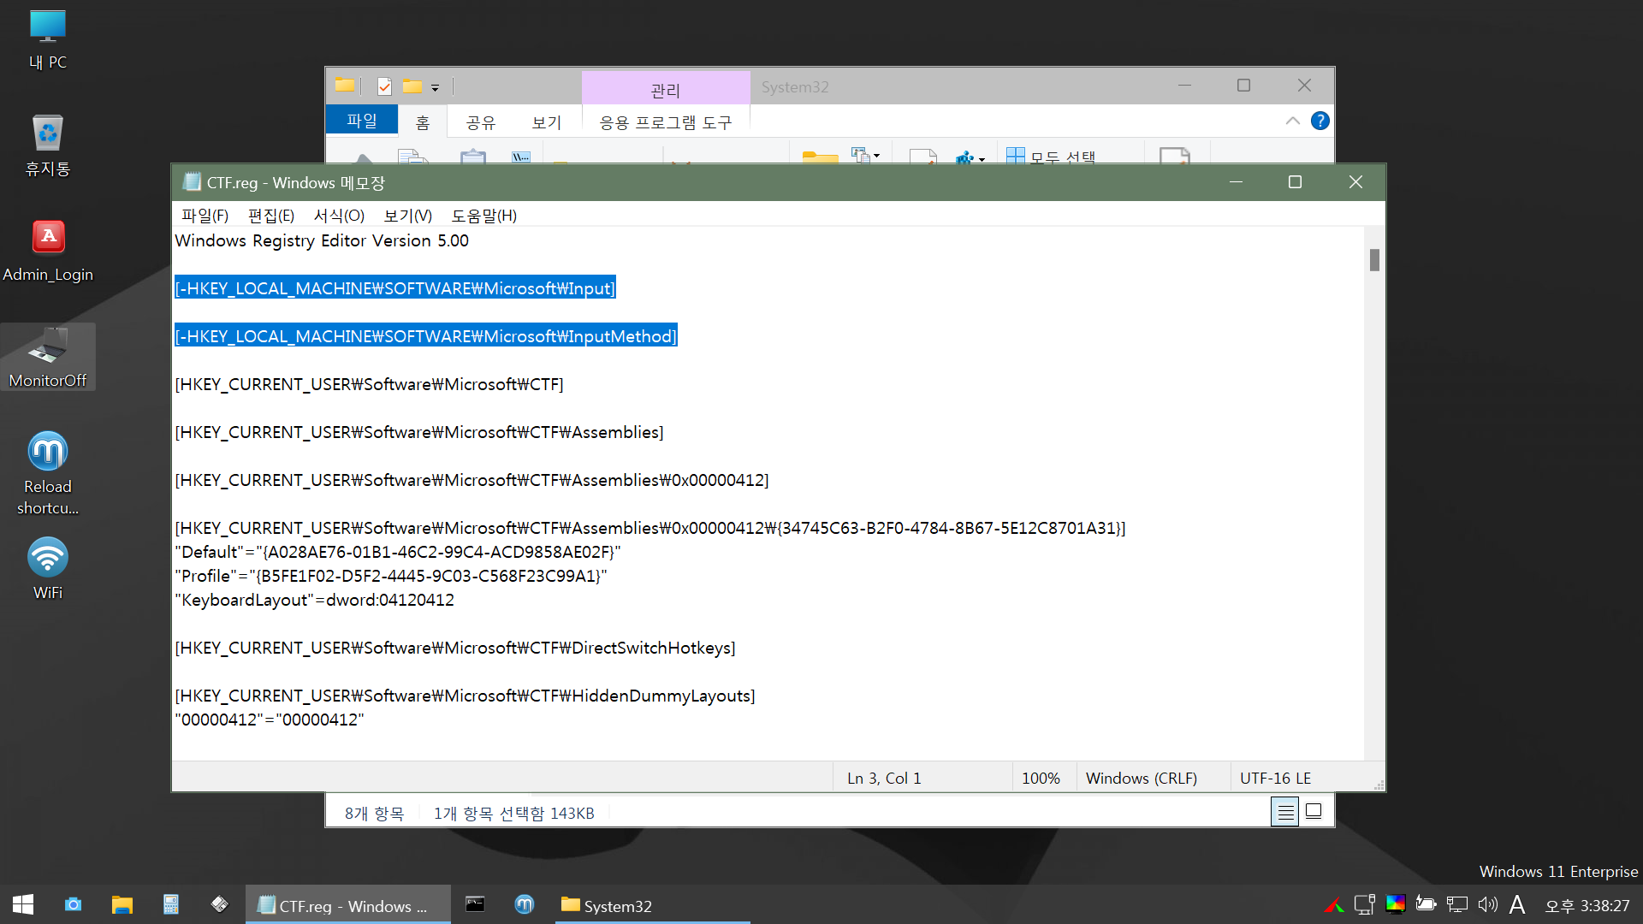This screenshot has height=924, width=1643.
Task: Toggle the IME input mode A indicator
Action: pos(1517,904)
